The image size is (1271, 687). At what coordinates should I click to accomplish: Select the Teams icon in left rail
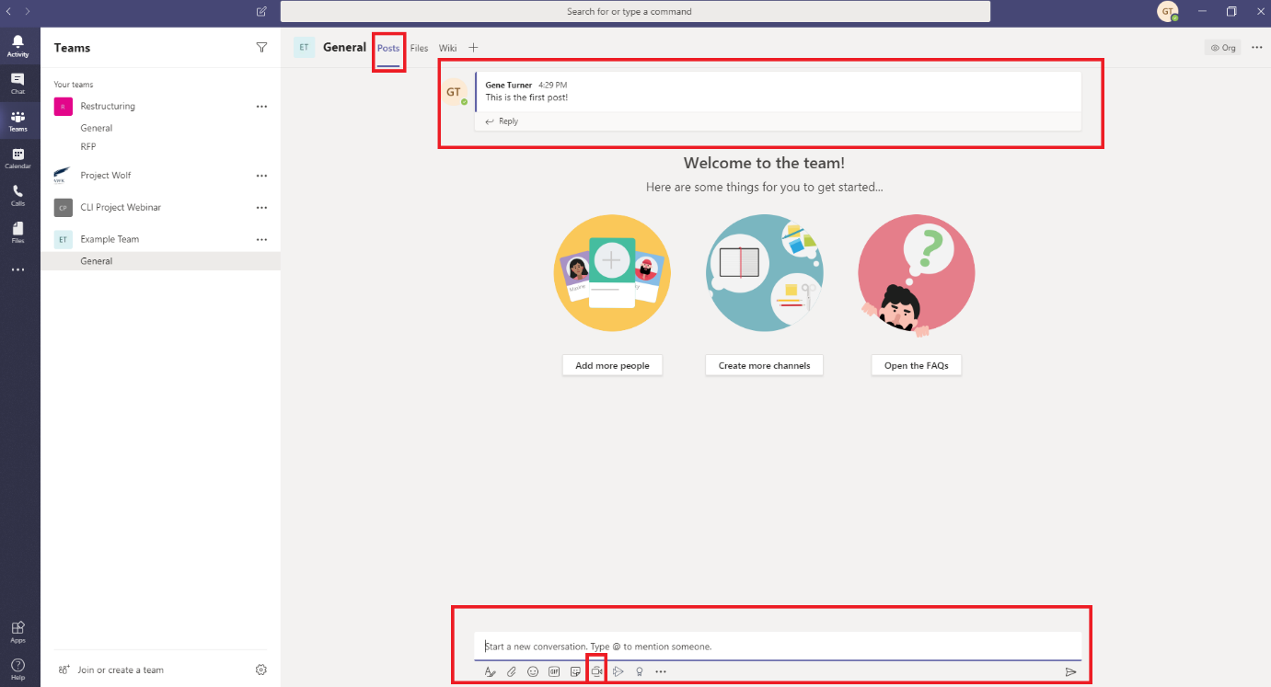click(x=17, y=121)
